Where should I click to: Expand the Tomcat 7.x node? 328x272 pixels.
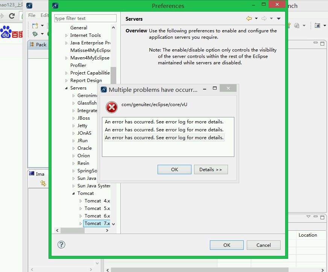coord(80,224)
